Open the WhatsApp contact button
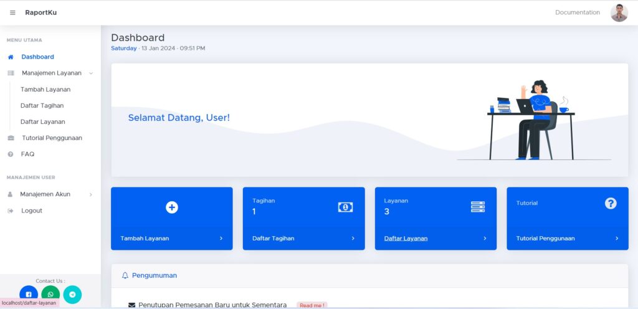The width and height of the screenshot is (638, 309). tap(50, 295)
